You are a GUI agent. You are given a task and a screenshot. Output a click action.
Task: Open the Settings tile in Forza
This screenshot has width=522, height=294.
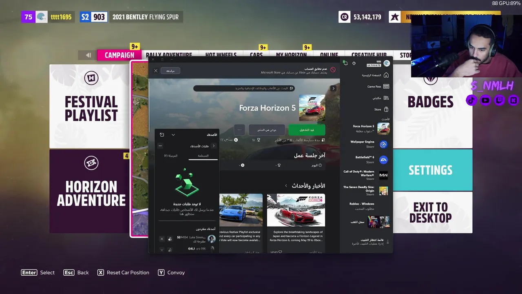pos(432,170)
